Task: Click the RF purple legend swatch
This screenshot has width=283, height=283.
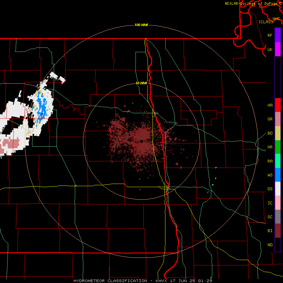Action: click(278, 35)
